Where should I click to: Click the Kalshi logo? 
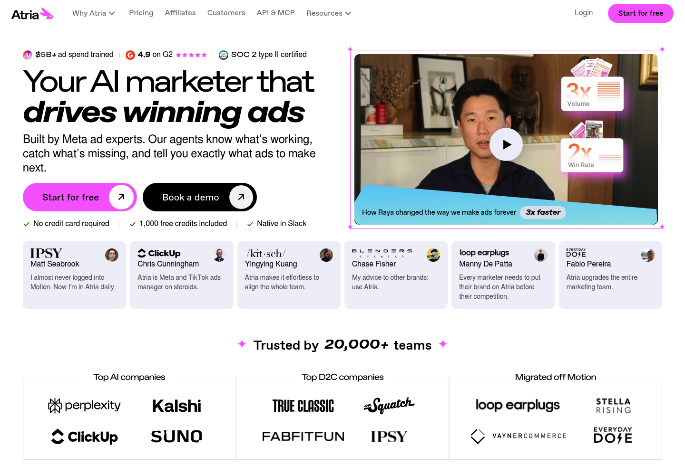[x=176, y=406]
